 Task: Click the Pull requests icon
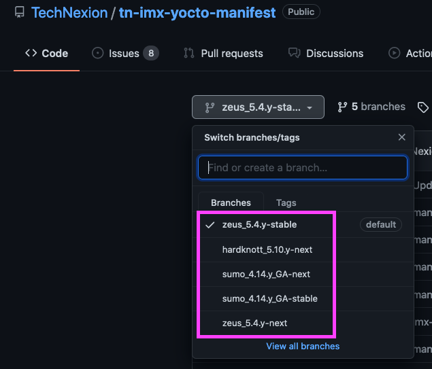tap(189, 53)
